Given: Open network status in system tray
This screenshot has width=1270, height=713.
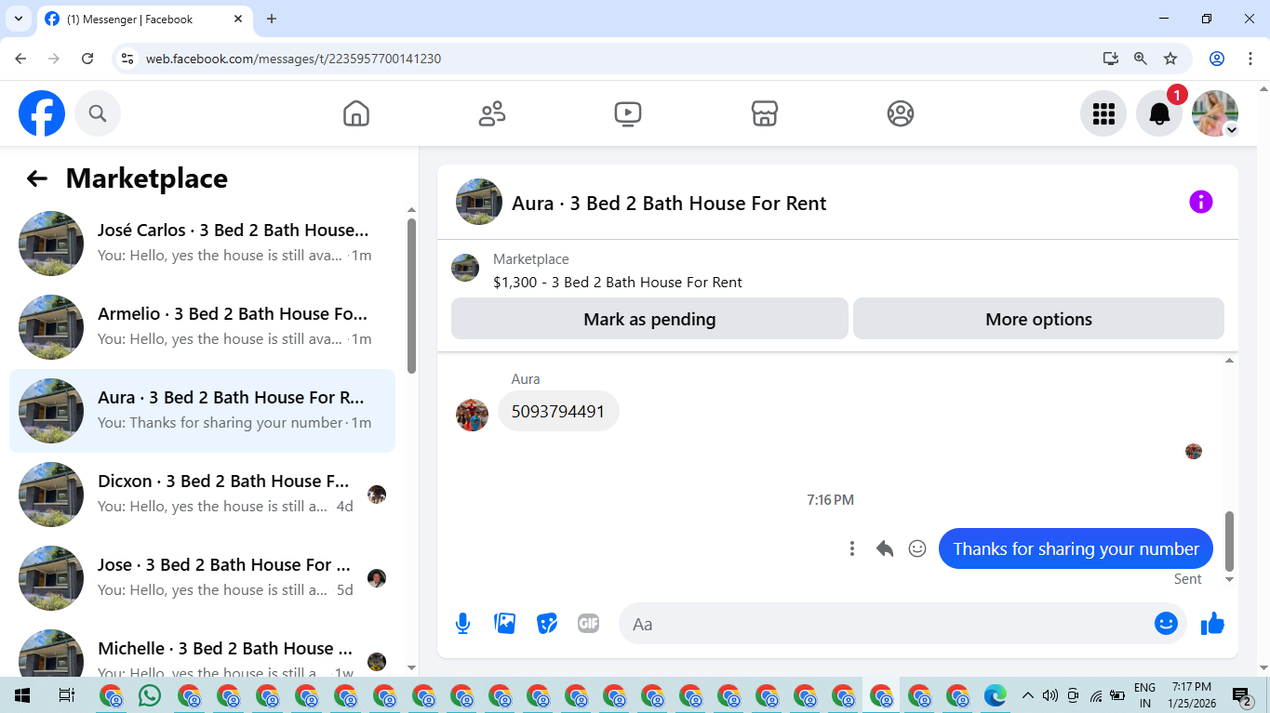Looking at the screenshot, I should point(1096,695).
